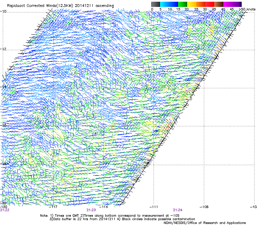Click the '-111' longitude axis label
Screen dimensions: 257x225
click(x=154, y=207)
